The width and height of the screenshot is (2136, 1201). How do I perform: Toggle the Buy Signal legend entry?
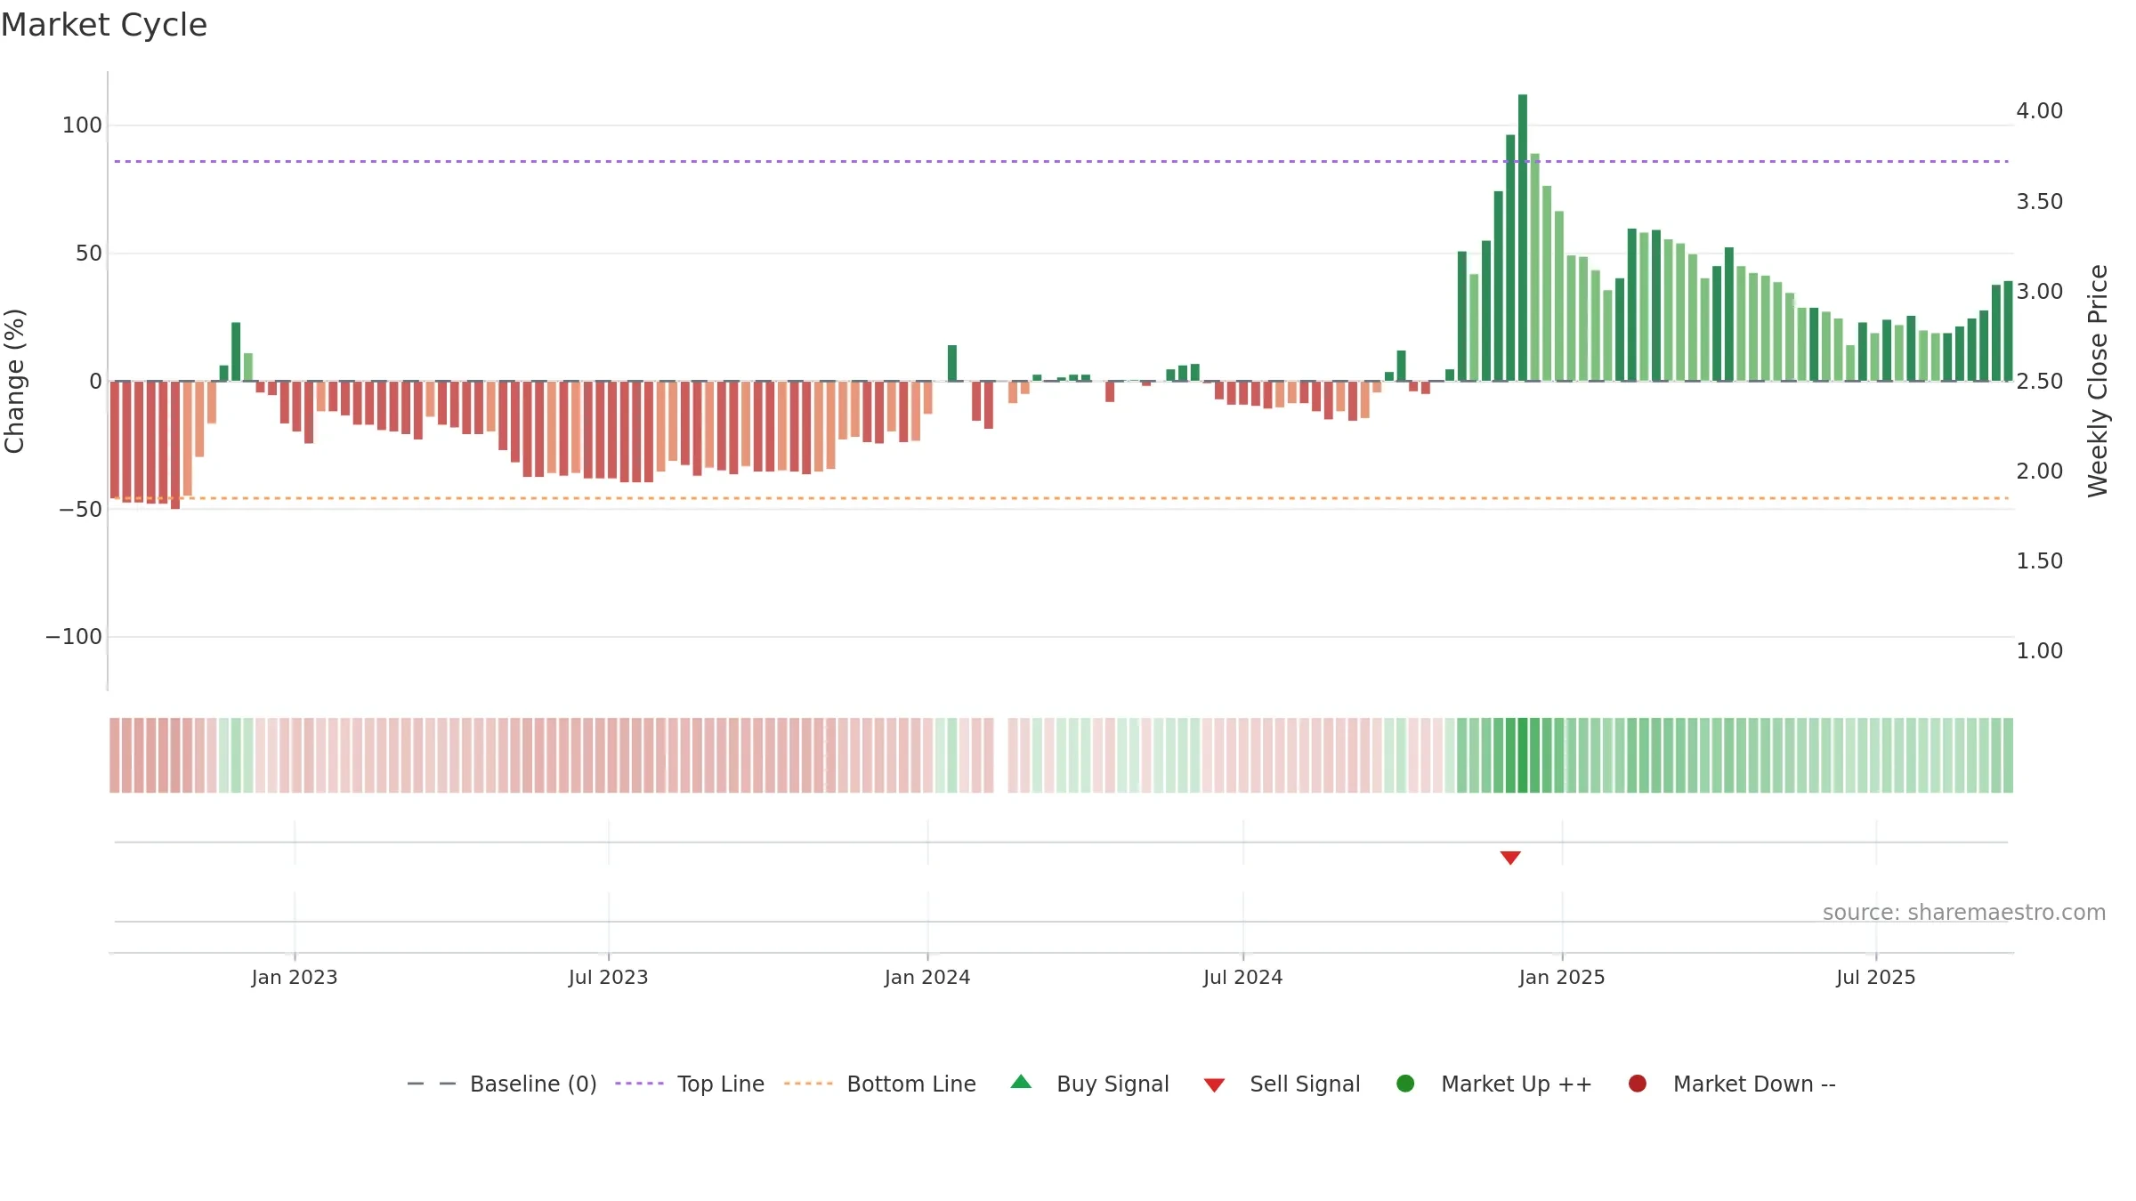click(1090, 1084)
